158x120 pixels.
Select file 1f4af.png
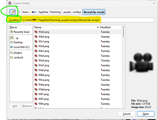78,70
